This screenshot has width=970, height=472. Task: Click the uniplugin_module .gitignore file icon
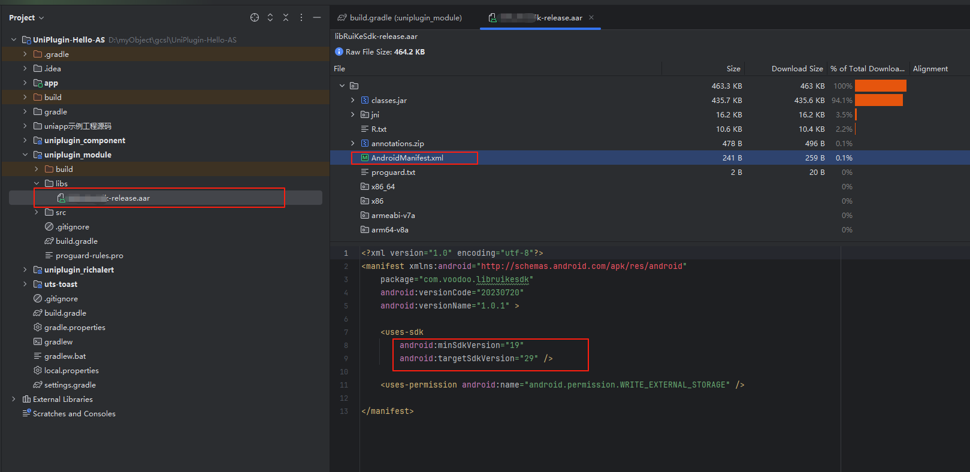tap(49, 226)
